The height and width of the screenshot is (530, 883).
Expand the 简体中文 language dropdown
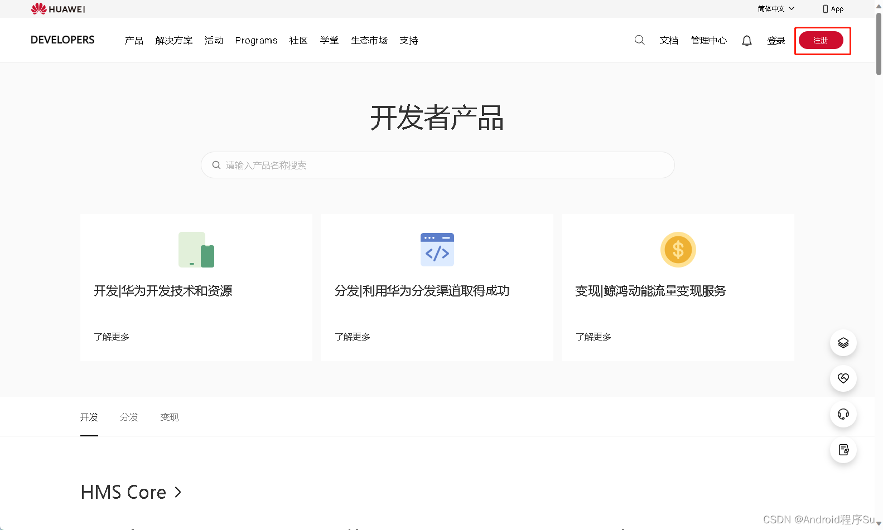click(x=776, y=9)
